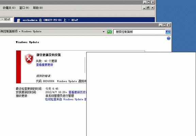This screenshot has height=136, width=196.
Task: Open the 帮助(H) menu
Action: pos(38,8)
